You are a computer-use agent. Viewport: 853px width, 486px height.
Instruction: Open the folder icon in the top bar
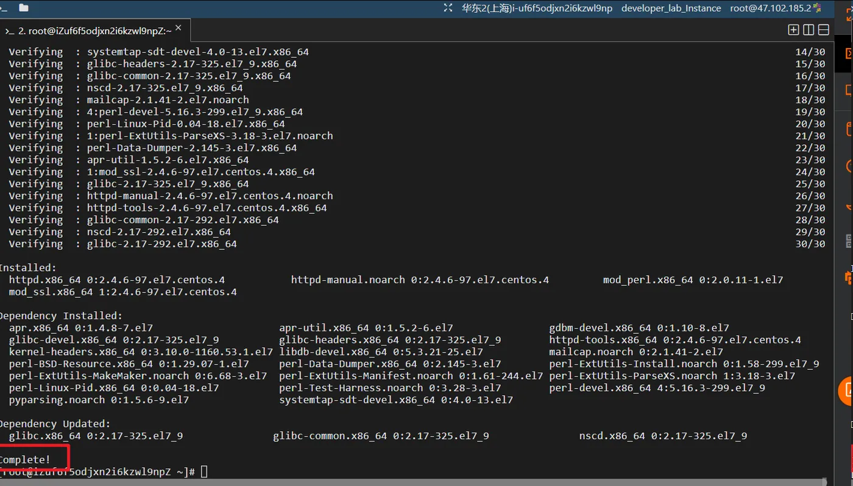[24, 8]
